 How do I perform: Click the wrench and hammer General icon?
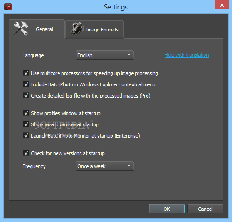point(21,28)
